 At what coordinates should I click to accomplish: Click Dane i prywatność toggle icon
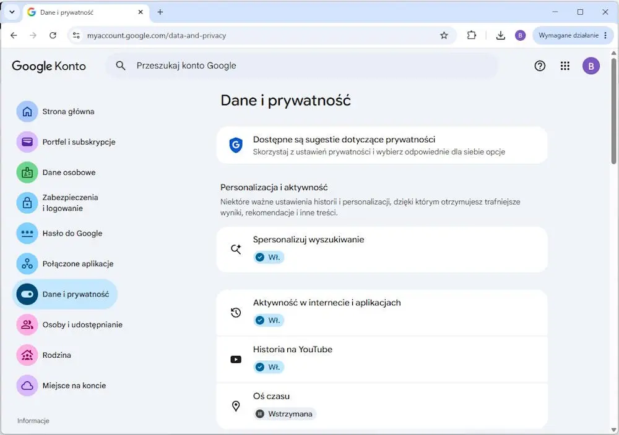(x=27, y=294)
